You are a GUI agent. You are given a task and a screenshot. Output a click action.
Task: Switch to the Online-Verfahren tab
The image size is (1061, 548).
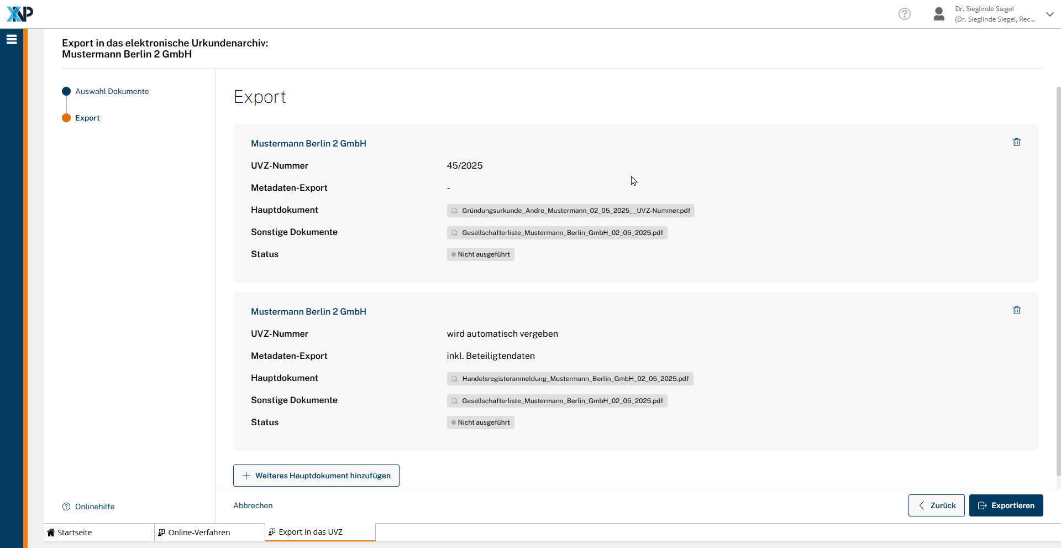tap(199, 533)
